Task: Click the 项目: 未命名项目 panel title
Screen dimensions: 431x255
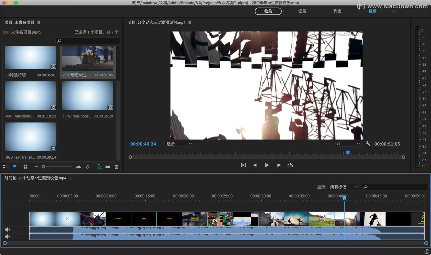Action: pyautogui.click(x=19, y=22)
